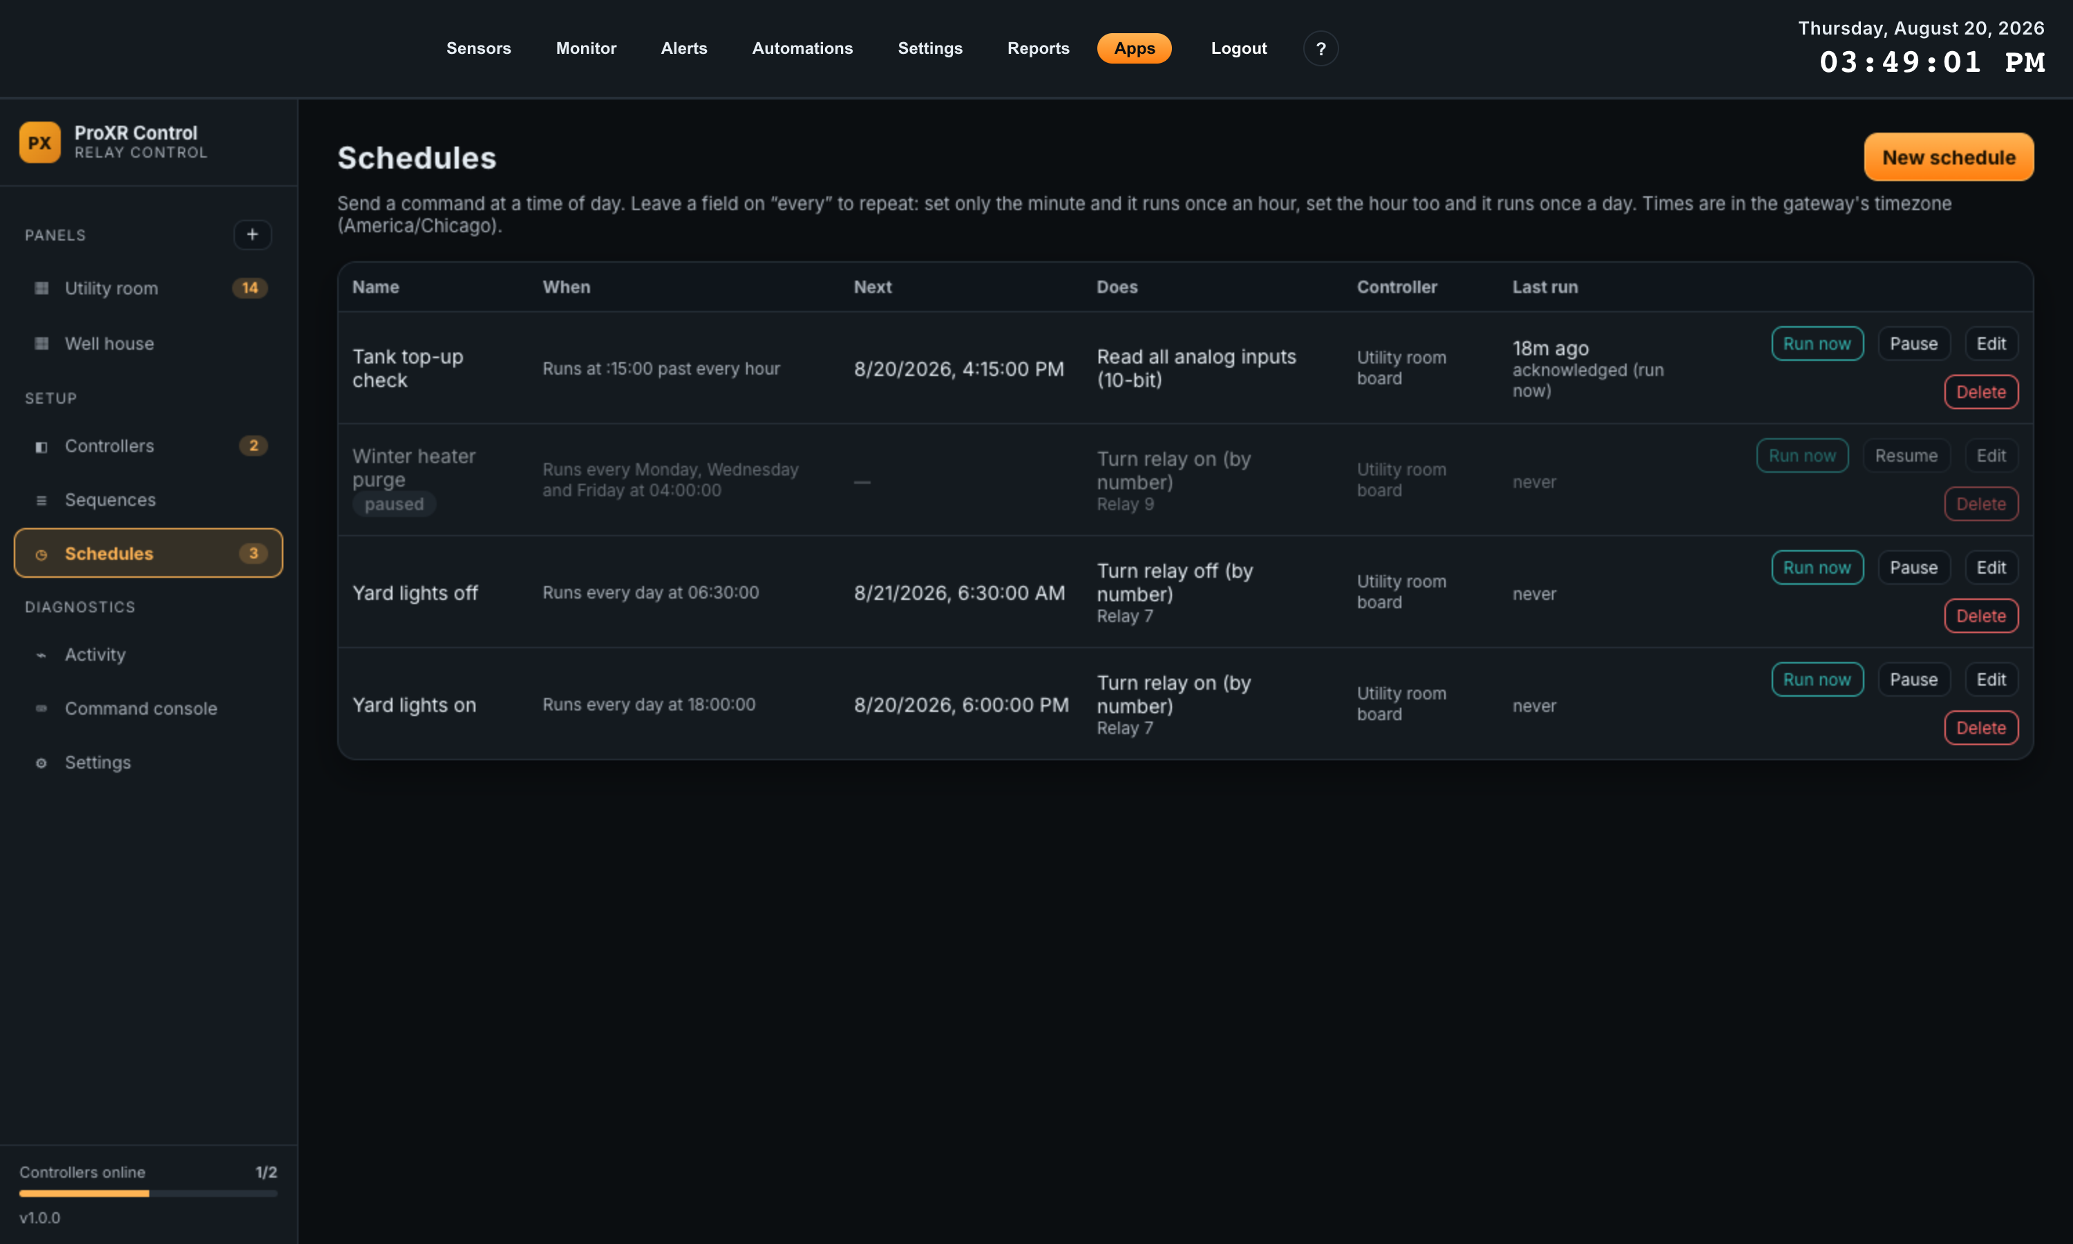Click the Controllers count badge 2
The width and height of the screenshot is (2073, 1244).
click(253, 446)
